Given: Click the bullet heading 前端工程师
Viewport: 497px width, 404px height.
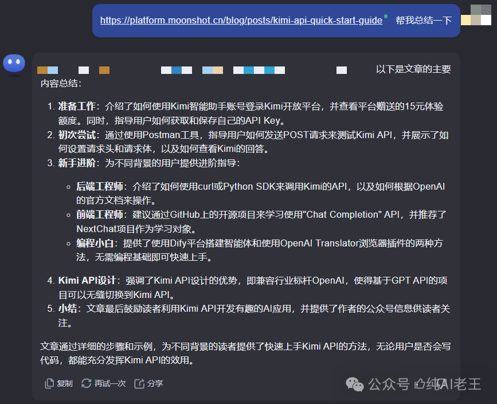Looking at the screenshot, I should pyautogui.click(x=100, y=215).
